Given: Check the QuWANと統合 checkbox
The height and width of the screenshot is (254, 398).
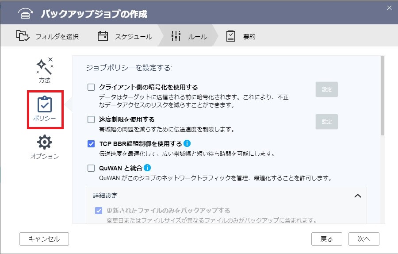Looking at the screenshot, I should point(91,168).
